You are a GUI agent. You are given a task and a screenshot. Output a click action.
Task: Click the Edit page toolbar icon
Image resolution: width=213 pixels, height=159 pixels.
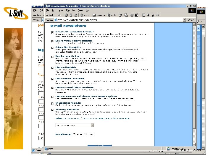click(136, 15)
